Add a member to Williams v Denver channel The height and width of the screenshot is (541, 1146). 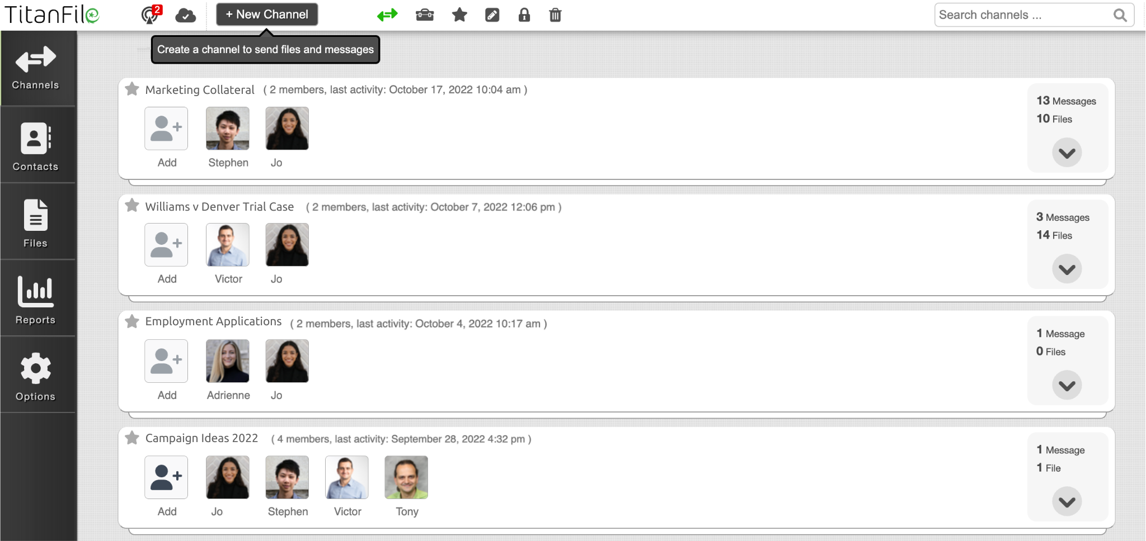(x=166, y=245)
